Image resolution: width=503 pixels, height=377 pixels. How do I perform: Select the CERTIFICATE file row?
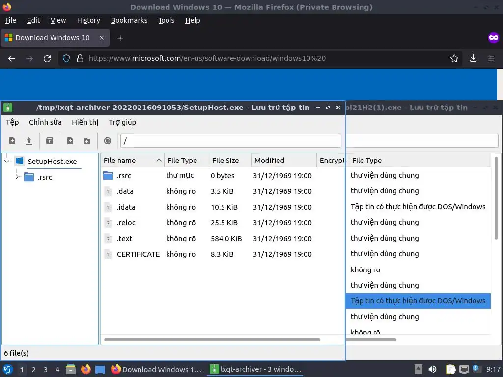(223, 254)
